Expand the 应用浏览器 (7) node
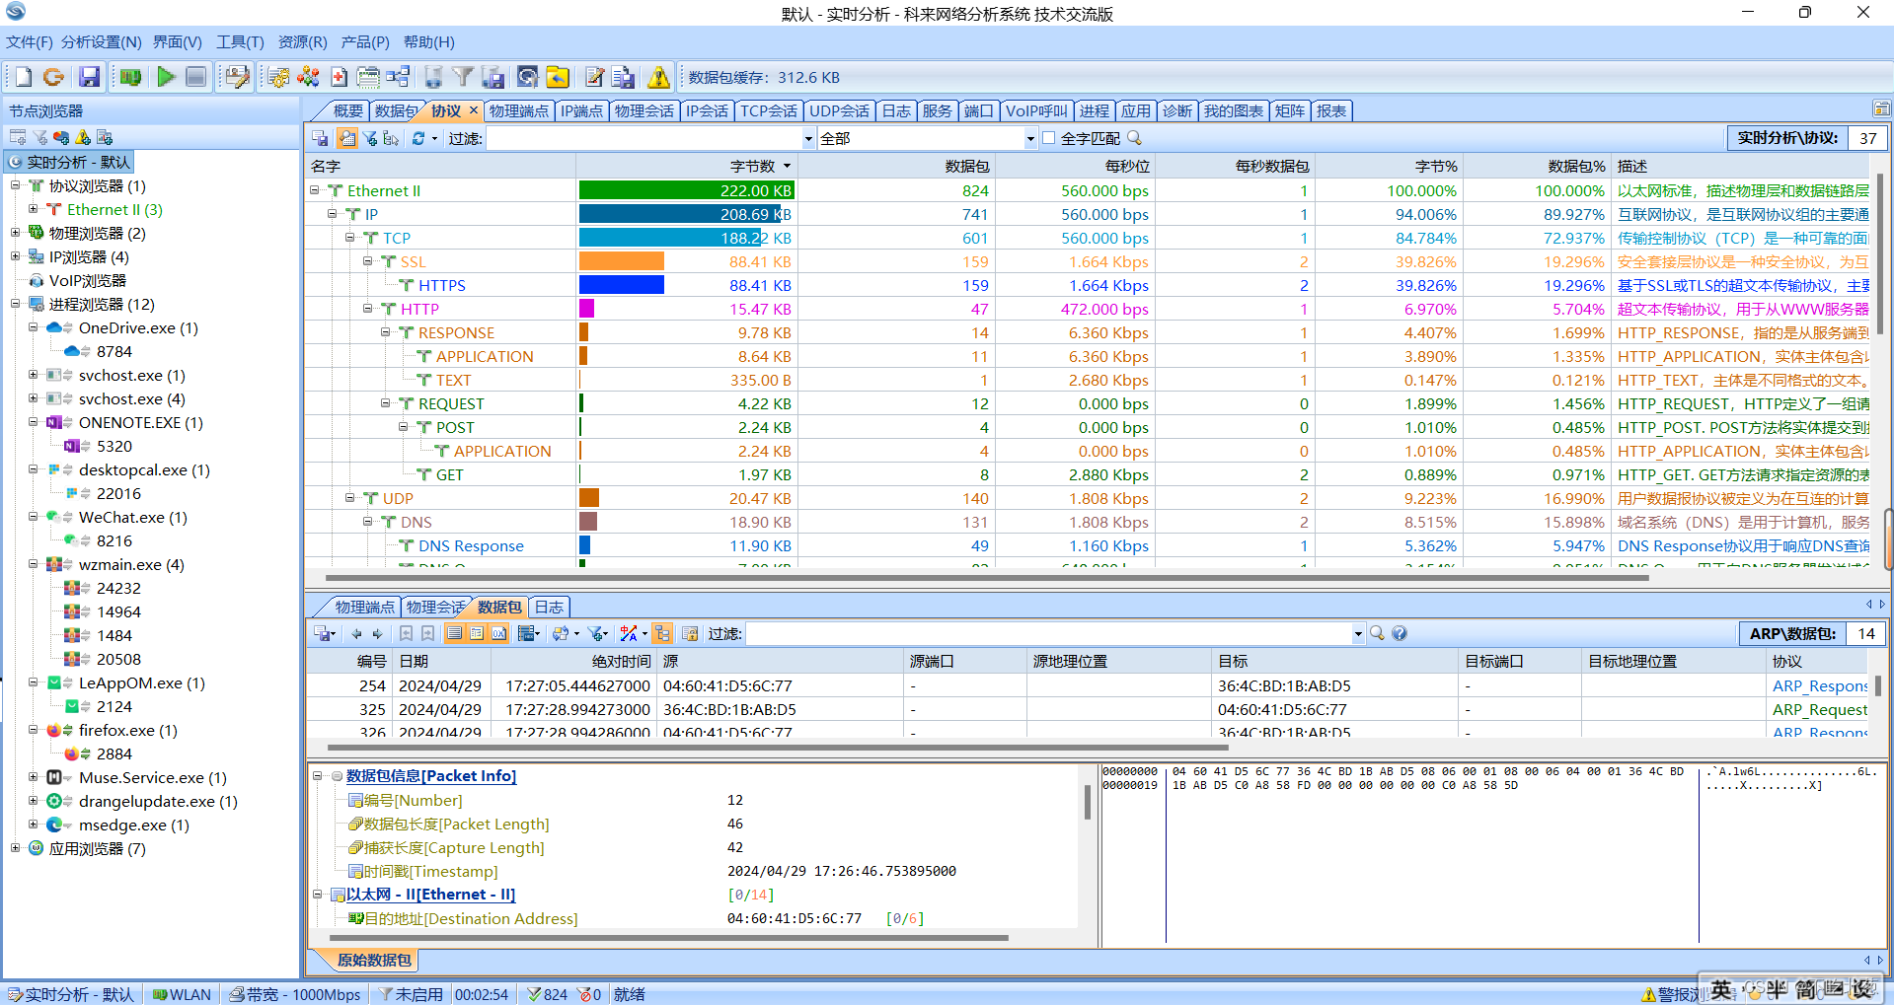 [15, 848]
